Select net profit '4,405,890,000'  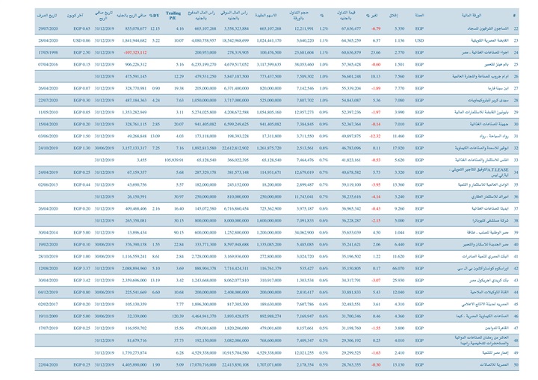tap(134, 365)
